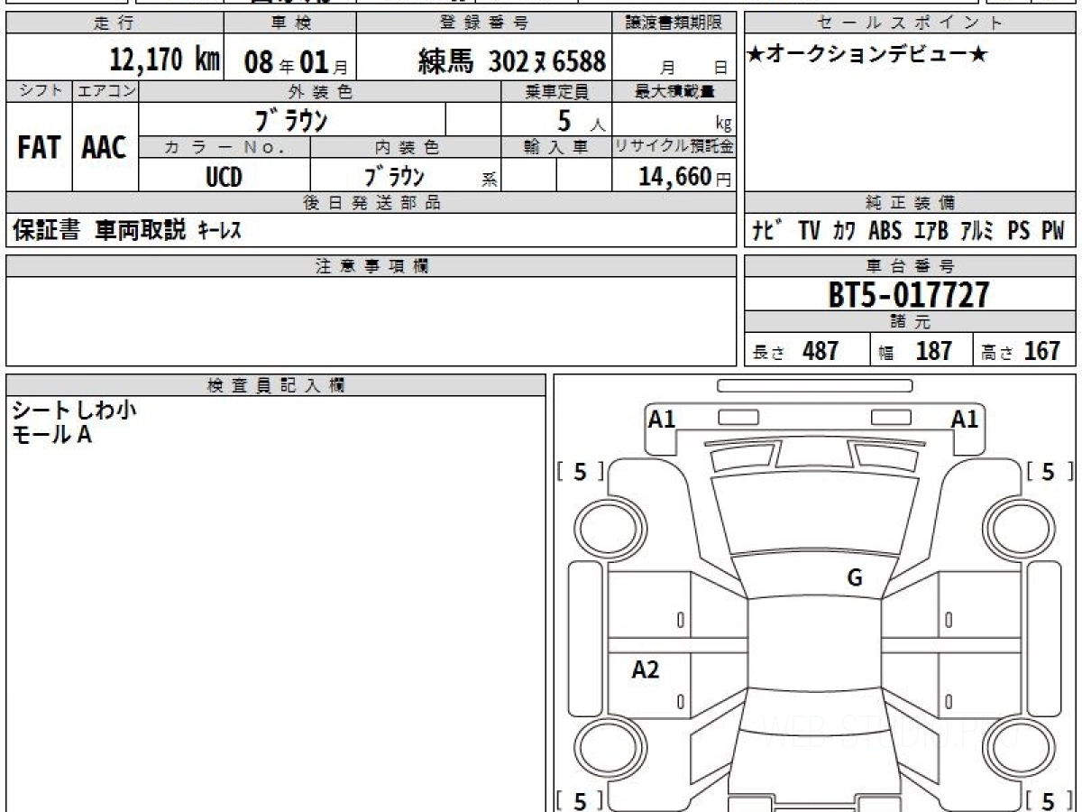Viewport: 1082px width, 812px height.
Task: Click the 後日発送部品 header
Action: pos(371,203)
